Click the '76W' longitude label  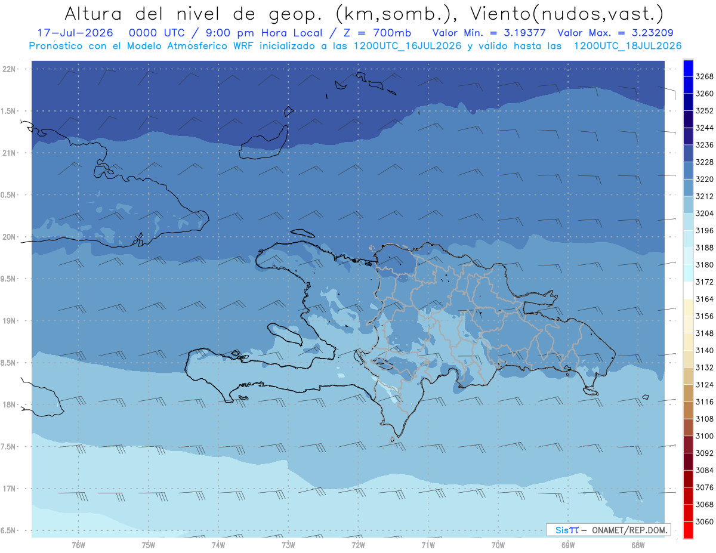[x=78, y=545]
